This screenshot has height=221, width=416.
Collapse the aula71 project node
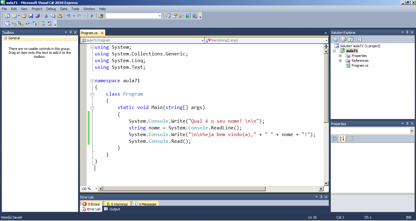334,51
